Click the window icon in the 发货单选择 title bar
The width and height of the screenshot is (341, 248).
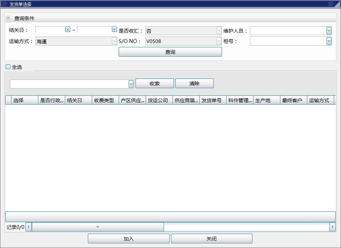[5, 4]
